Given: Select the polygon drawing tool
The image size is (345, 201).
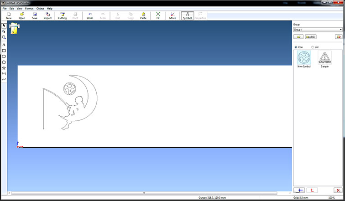Looking at the screenshot, I should click(4, 62).
